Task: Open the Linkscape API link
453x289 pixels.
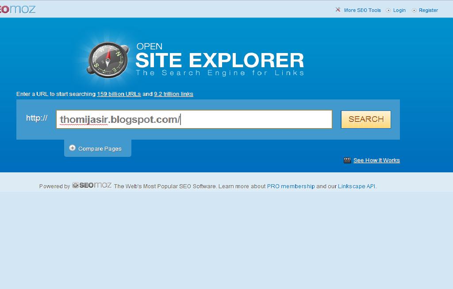Action: pyautogui.click(x=357, y=186)
